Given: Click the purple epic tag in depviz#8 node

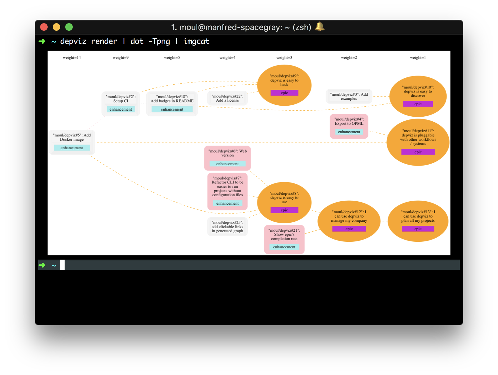Looking at the screenshot, I should [x=284, y=210].
